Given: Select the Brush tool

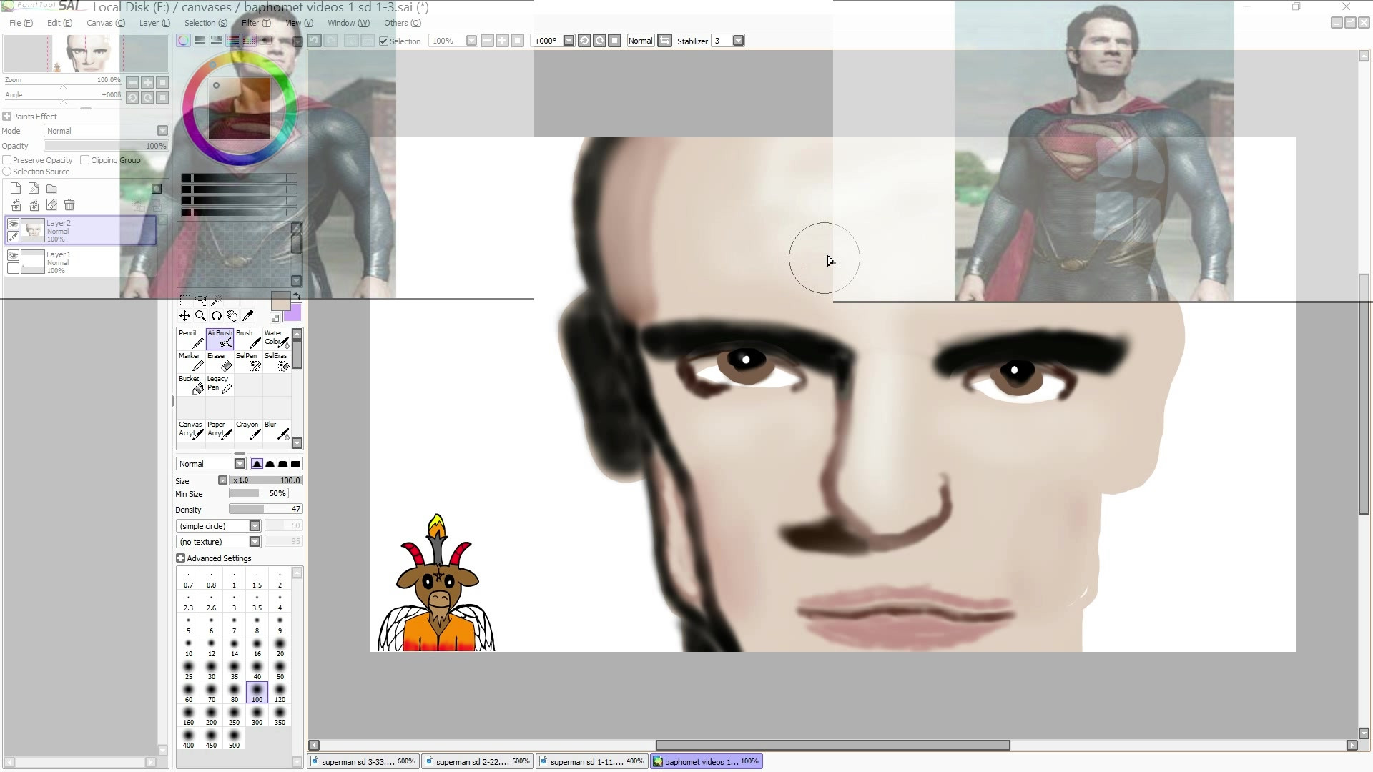Looking at the screenshot, I should point(248,339).
